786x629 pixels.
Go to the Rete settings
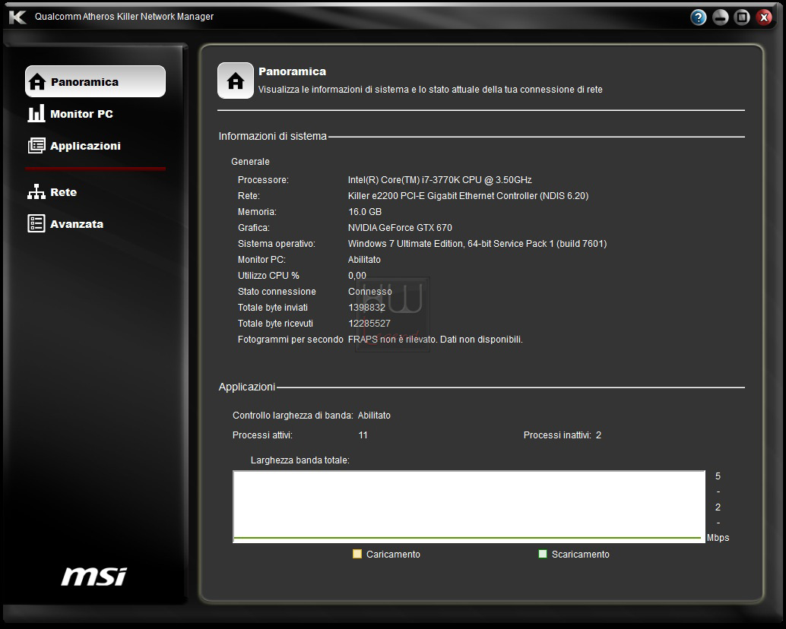click(52, 191)
